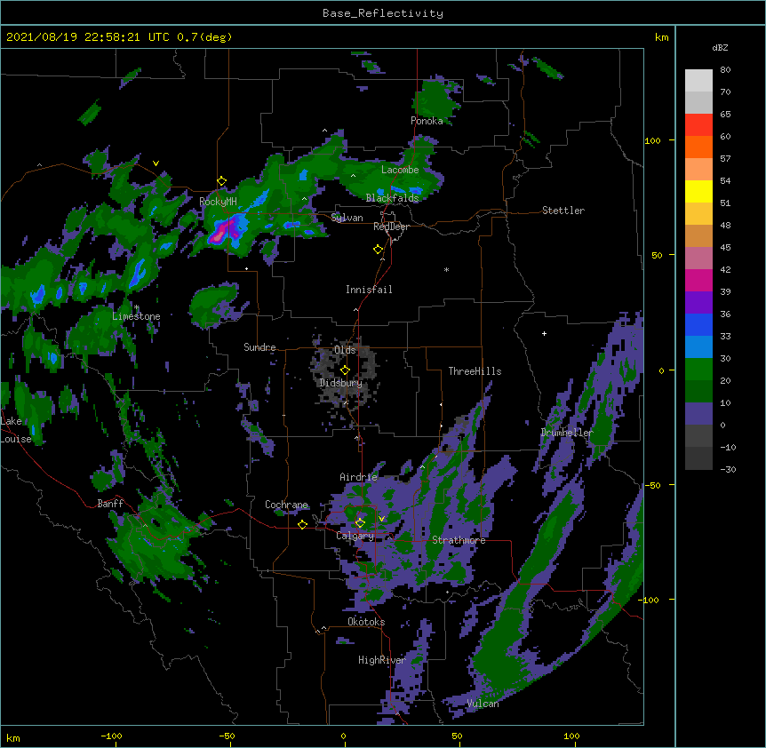Image resolution: width=766 pixels, height=748 pixels.
Task: Click the white asterisk marker east of Innisfail
Action: click(x=446, y=269)
